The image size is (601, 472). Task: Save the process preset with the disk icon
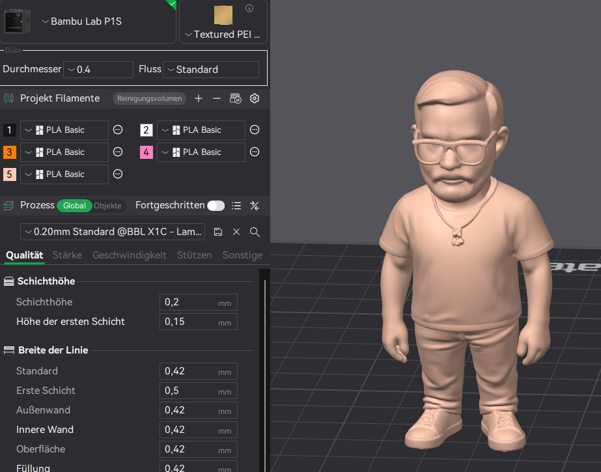point(218,232)
